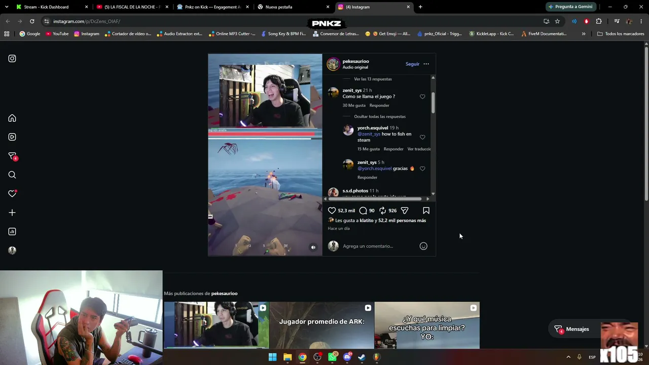Close the (4) Instagram tab

coord(408,7)
